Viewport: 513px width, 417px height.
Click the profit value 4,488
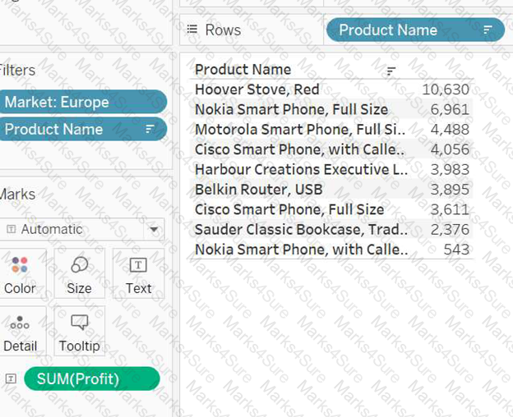point(450,130)
